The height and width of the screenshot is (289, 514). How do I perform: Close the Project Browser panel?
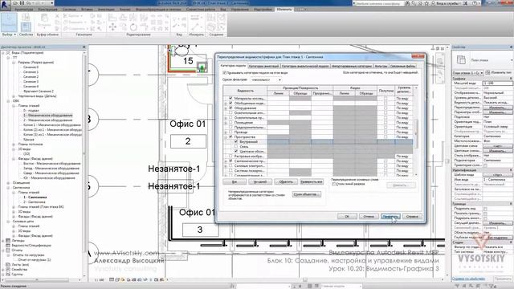click(84, 47)
